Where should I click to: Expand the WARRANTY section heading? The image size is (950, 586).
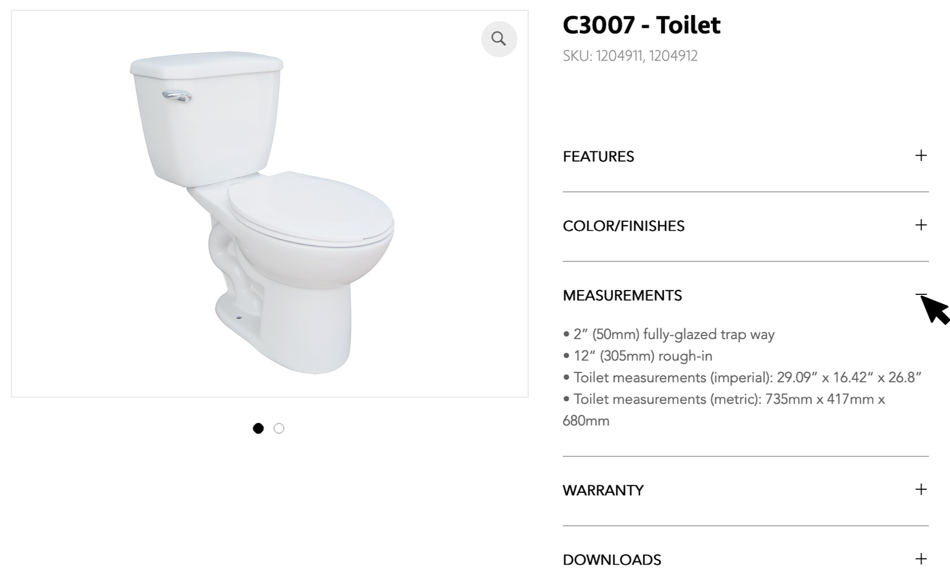coord(603,490)
